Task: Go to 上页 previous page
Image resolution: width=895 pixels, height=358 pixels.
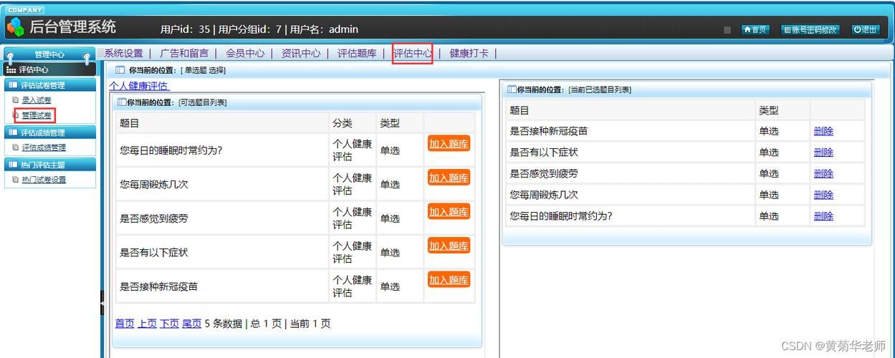Action: [x=147, y=324]
